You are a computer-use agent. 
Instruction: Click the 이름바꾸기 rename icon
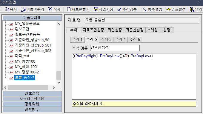pyautogui.click(x=23, y=9)
